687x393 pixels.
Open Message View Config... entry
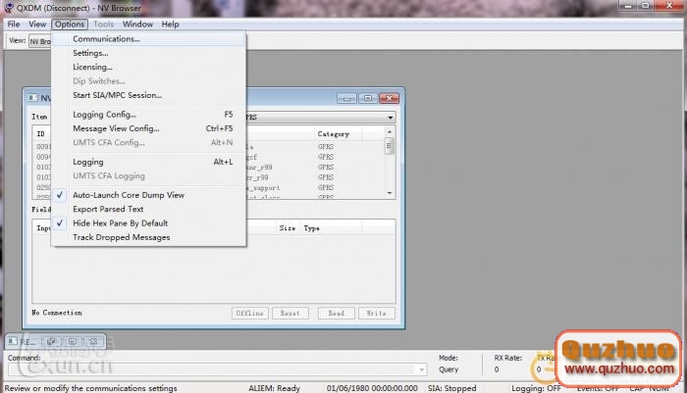pos(149,128)
